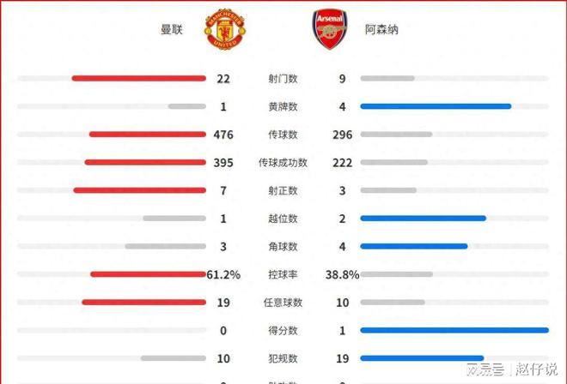Click Manchester United's red 射门数 bar
The width and height of the screenshot is (567, 384).
(x=138, y=79)
